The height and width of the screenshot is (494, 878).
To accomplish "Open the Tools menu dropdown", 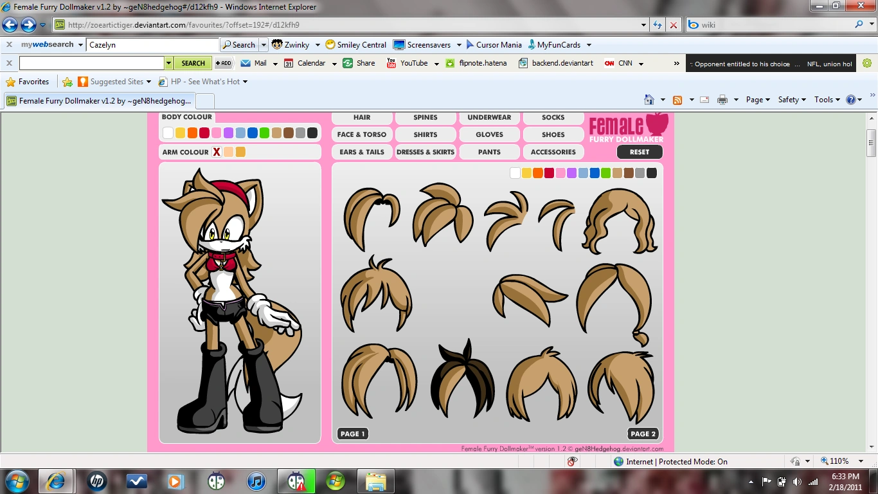I will (827, 100).
